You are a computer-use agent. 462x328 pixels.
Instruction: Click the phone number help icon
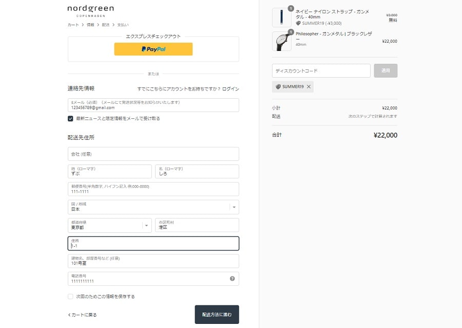point(232,279)
